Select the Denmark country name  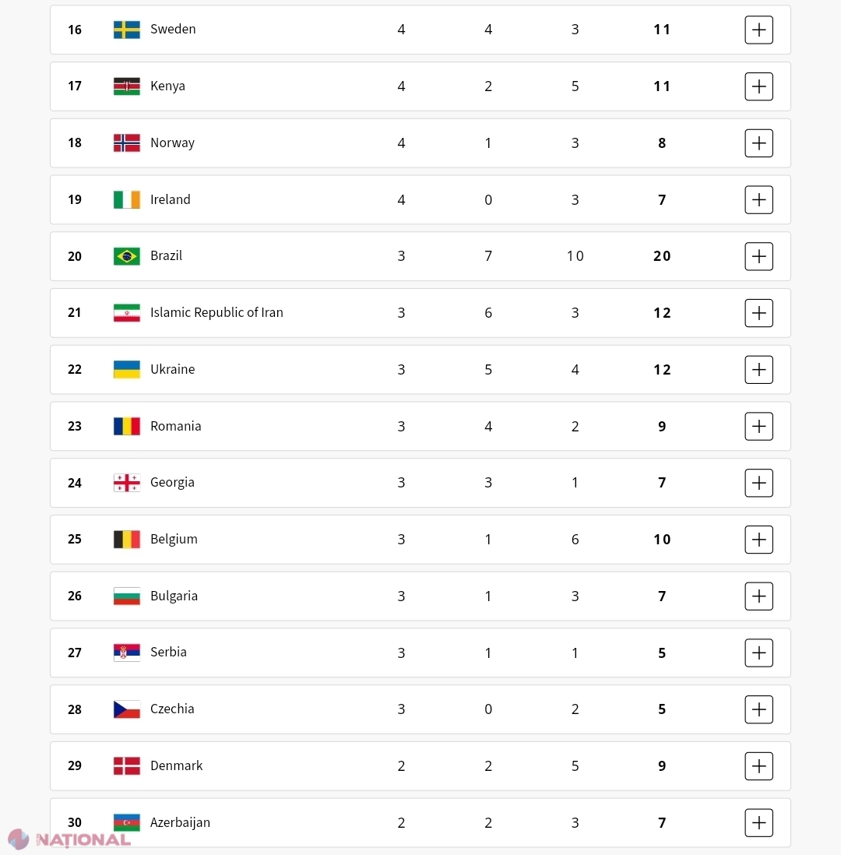[176, 765]
